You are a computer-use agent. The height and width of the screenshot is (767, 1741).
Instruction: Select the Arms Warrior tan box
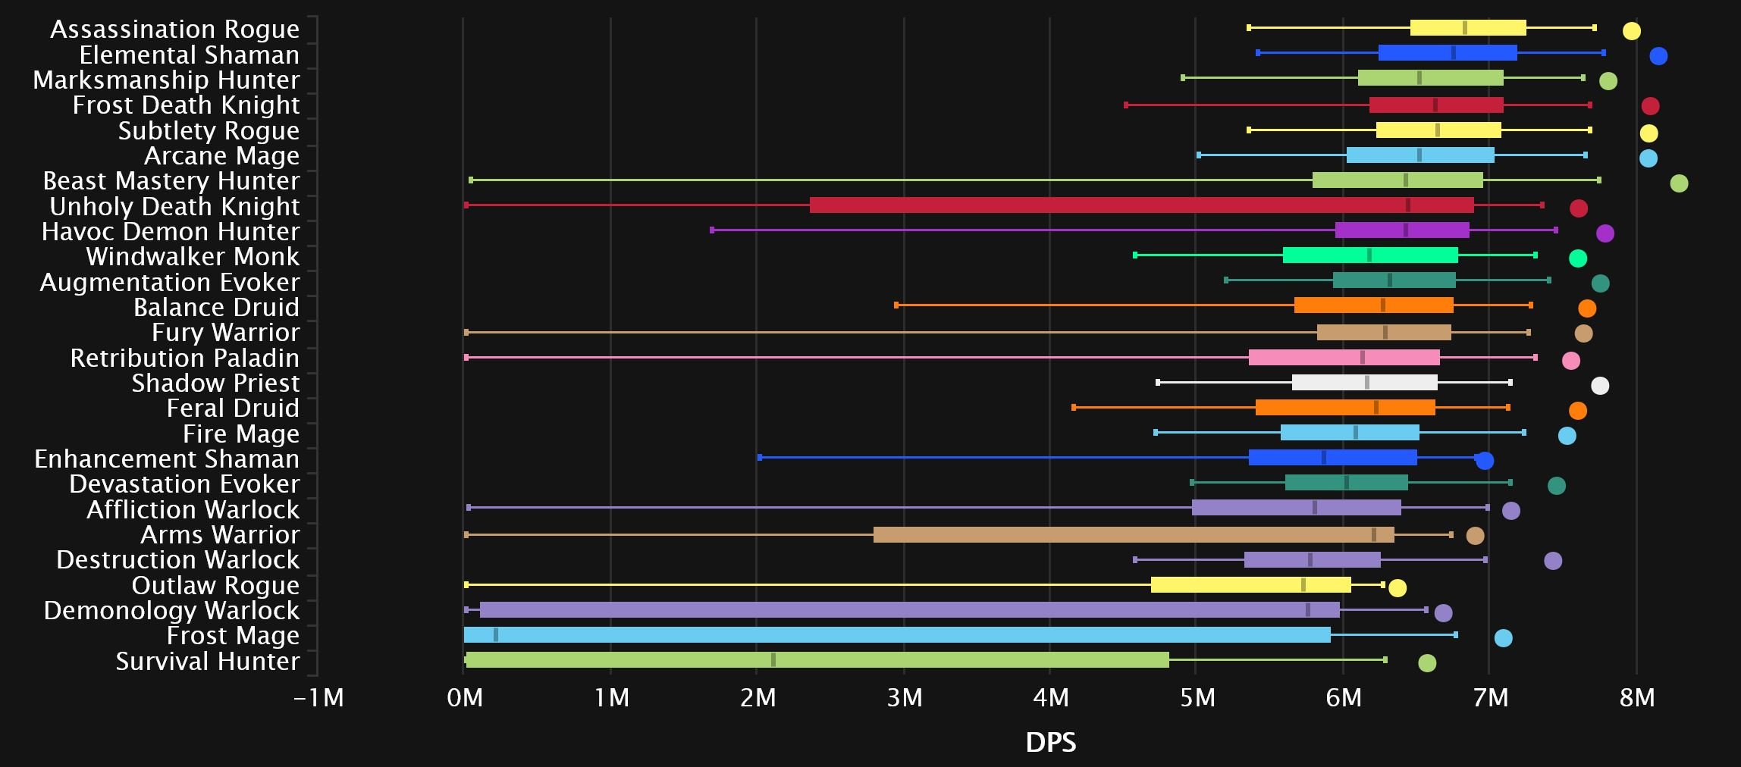1133,535
